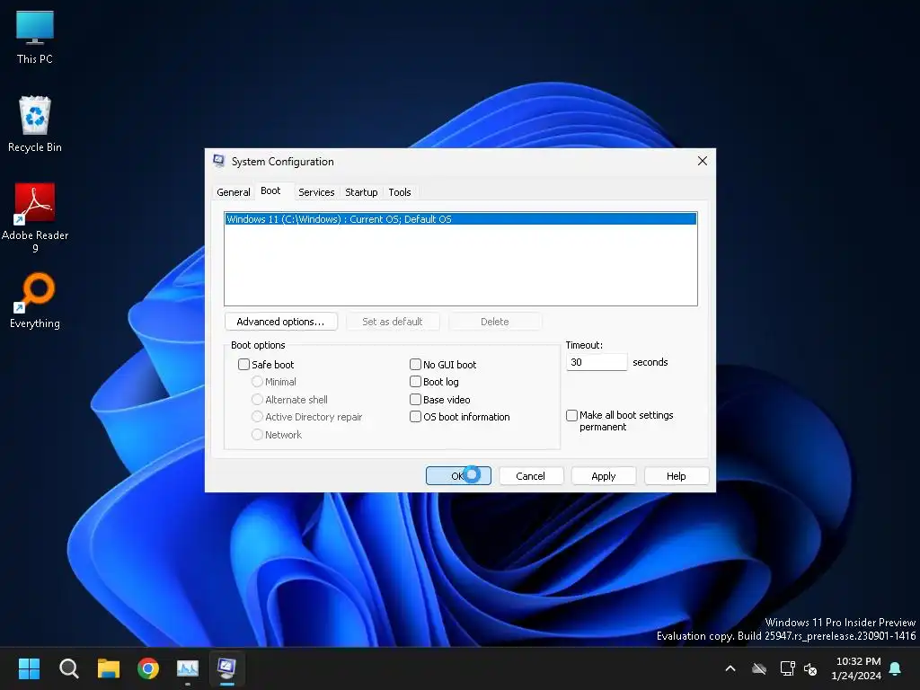Image resolution: width=920 pixels, height=690 pixels.
Task: Open Help for System Configuration
Action: tap(676, 476)
